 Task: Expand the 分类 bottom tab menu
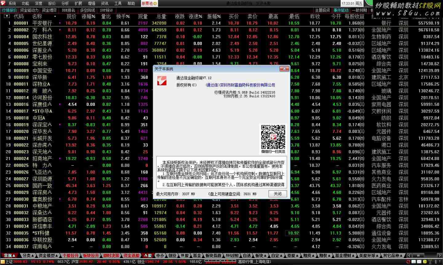[x=29, y=255]
